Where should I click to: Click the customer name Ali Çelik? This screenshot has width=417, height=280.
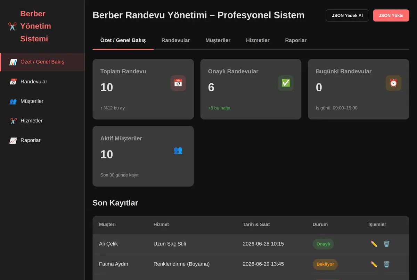108,244
